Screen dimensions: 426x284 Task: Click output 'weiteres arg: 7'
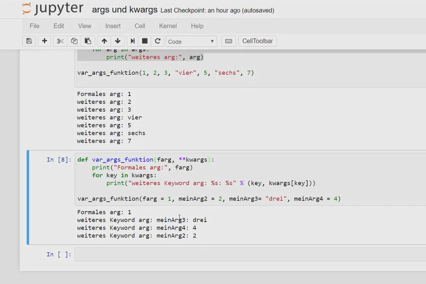(x=104, y=141)
